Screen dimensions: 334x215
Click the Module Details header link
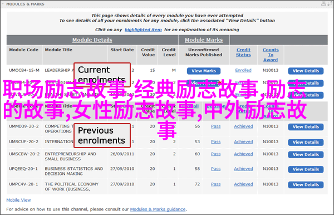coord(92,40)
